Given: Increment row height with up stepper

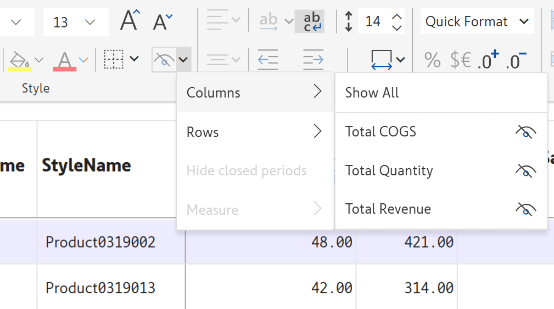Looking at the screenshot, I should point(397,16).
